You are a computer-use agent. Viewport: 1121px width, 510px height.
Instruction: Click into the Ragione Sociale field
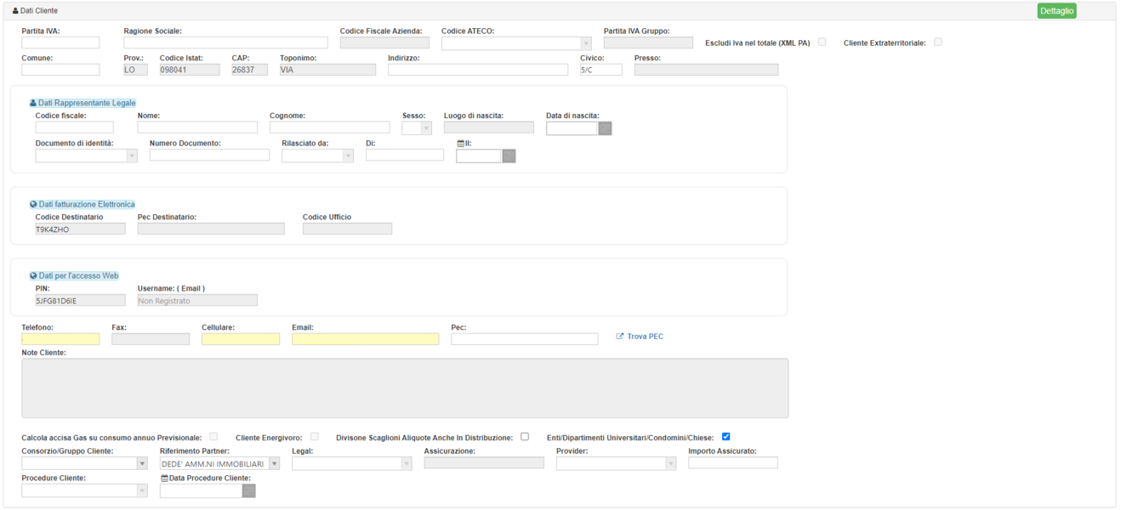pos(225,42)
